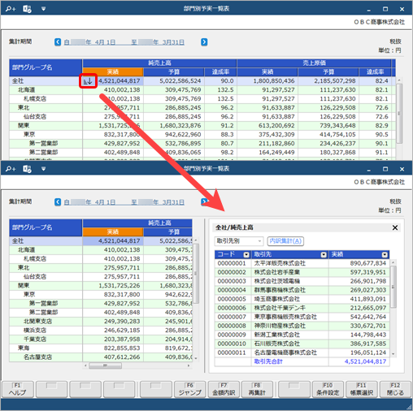Open the 実績 column filter in breakdown table
This screenshot has height=411, width=413.
point(385,254)
